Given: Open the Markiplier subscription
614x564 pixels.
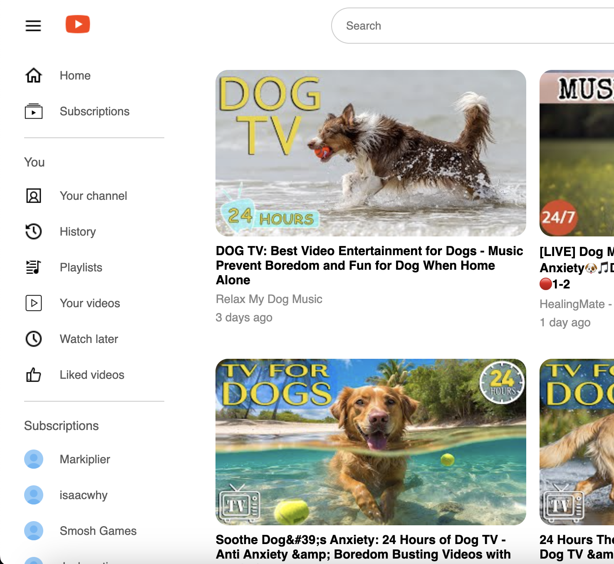Looking at the screenshot, I should 85,459.
